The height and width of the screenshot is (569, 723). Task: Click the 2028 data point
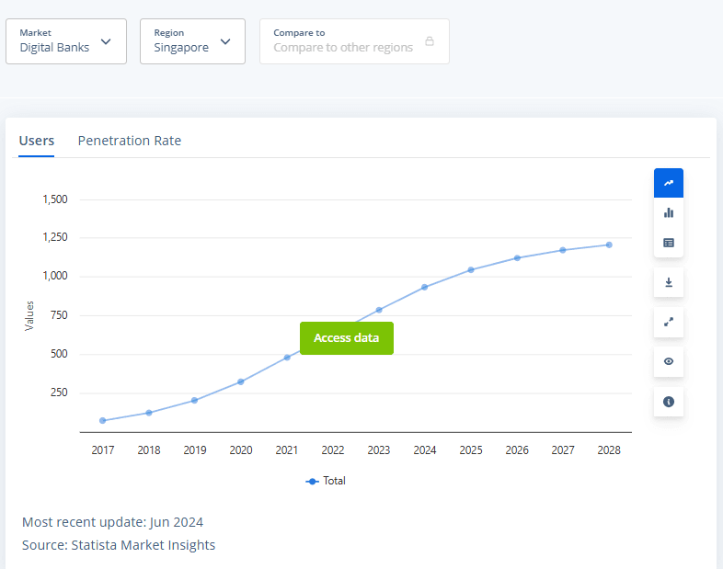coord(609,245)
